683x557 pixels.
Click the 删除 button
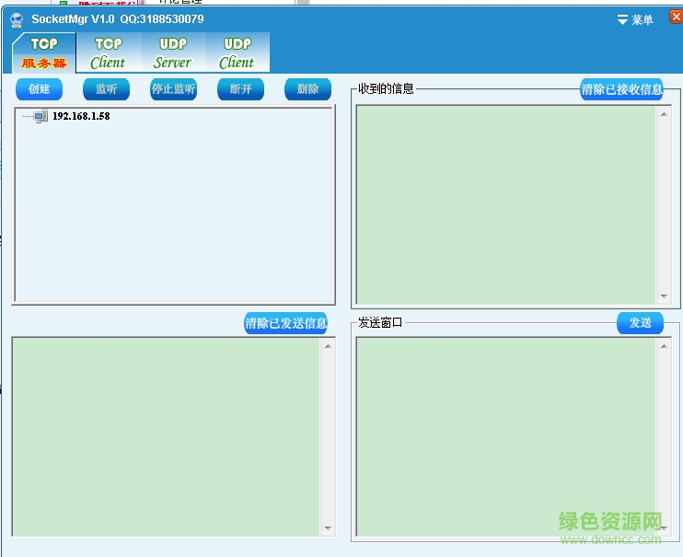307,89
